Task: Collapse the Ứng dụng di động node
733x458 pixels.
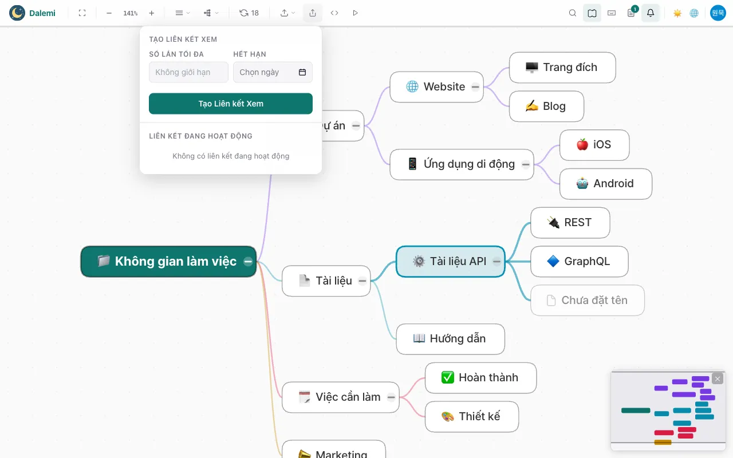Action: (526, 164)
